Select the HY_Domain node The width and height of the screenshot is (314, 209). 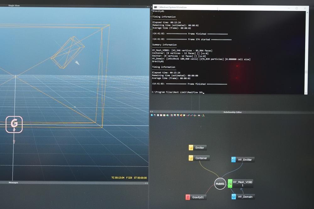[x=243, y=197]
